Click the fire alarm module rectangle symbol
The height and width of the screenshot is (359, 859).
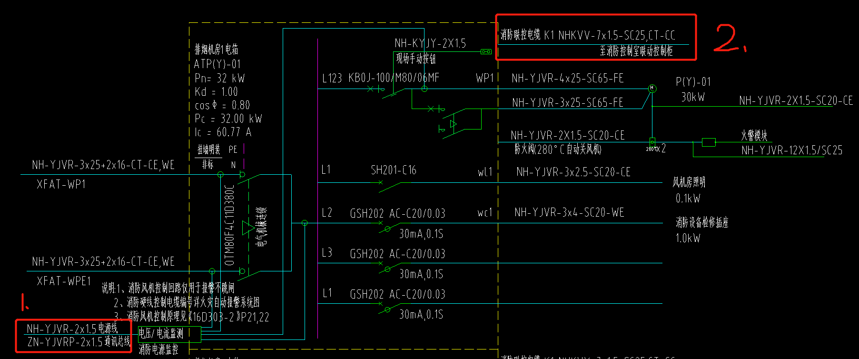coord(709,142)
